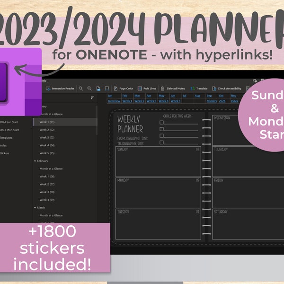Open the May hyperlink
Image resolution: width=284 pixels, height=284 pixels.
coord(161,96)
